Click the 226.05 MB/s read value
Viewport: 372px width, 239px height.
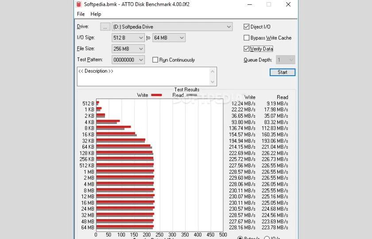coord(275,184)
